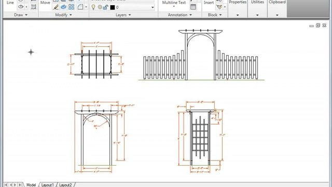Select the Line drawing tool
The image size is (332, 187).
point(10,3)
